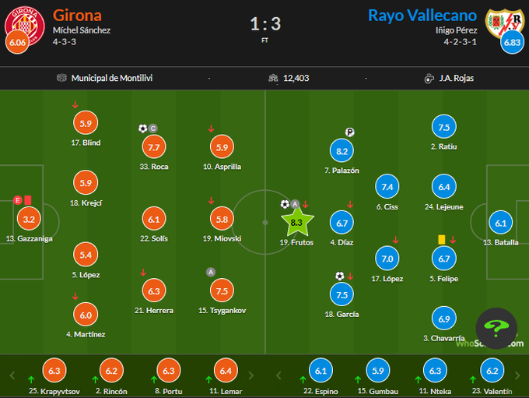Viewport: 529px width, 398px height.
Task: Select Tsygankov's 7.5 rating circle
Action: pos(222,291)
